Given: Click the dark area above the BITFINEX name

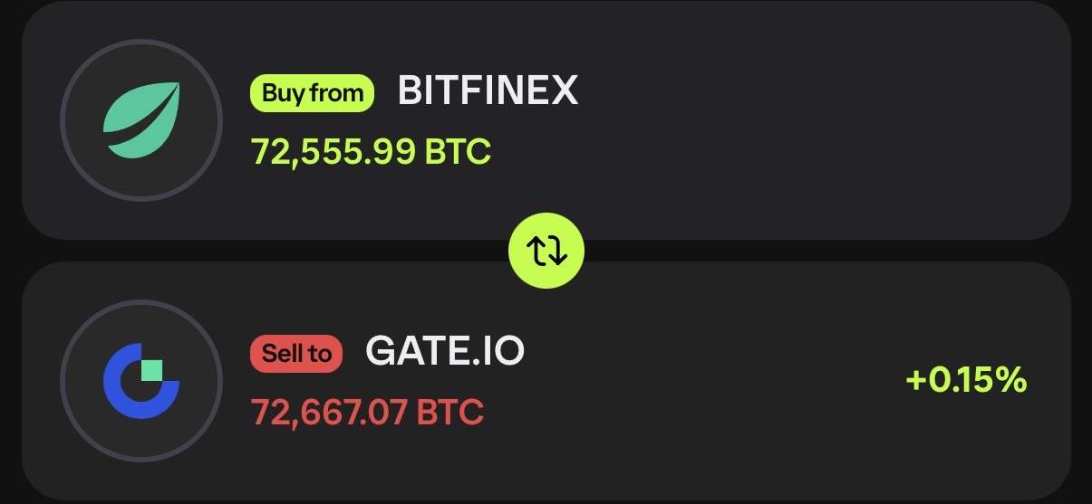Looking at the screenshot, I should pos(488,41).
